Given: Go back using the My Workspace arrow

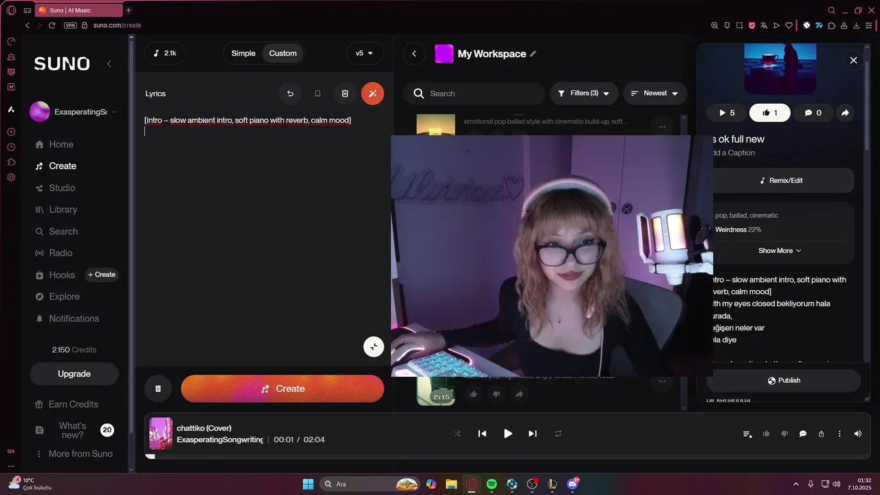Looking at the screenshot, I should 414,54.
